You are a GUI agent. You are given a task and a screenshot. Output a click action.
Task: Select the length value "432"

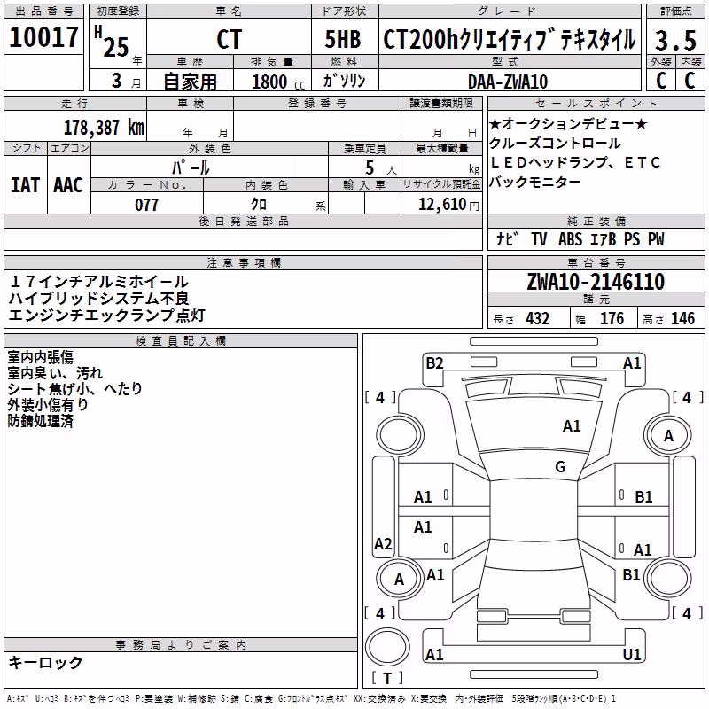tap(538, 319)
